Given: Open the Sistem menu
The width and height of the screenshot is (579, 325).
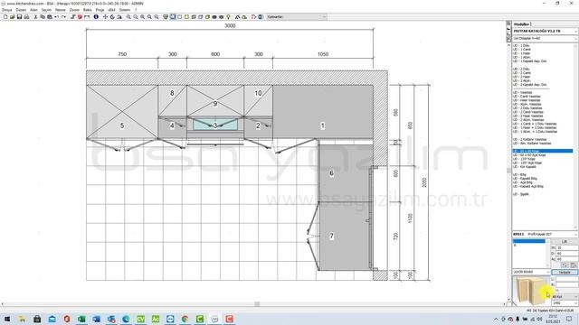Looking at the screenshot, I should click(x=125, y=10).
